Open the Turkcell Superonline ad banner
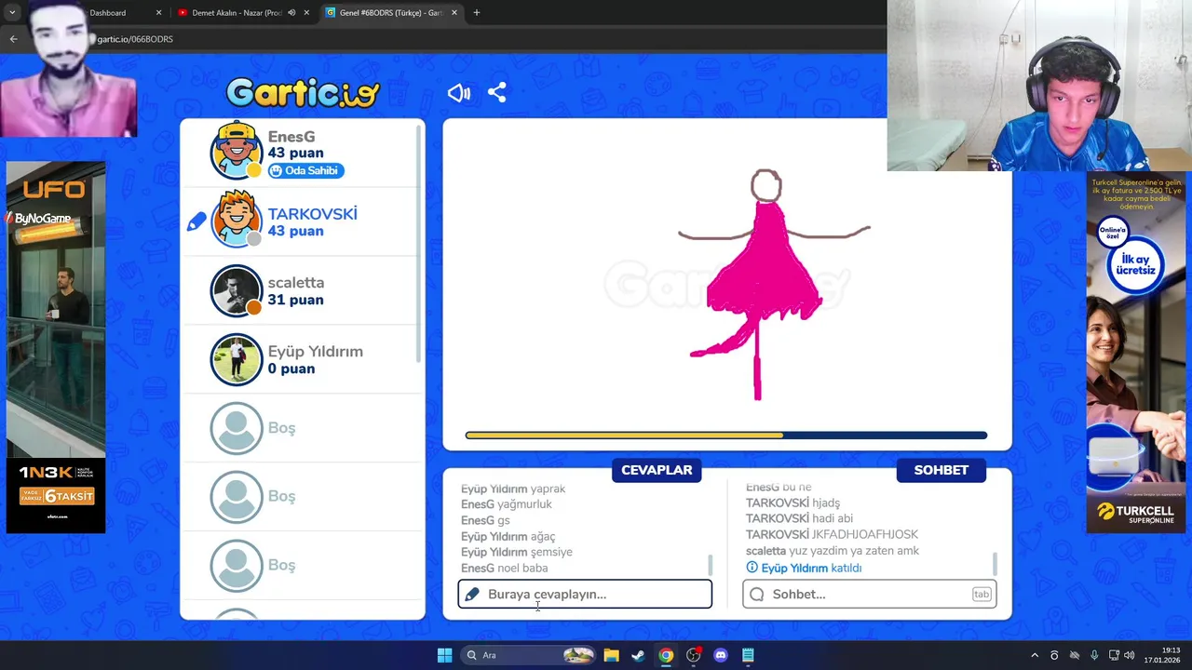Image resolution: width=1192 pixels, height=670 pixels. (x=1136, y=353)
